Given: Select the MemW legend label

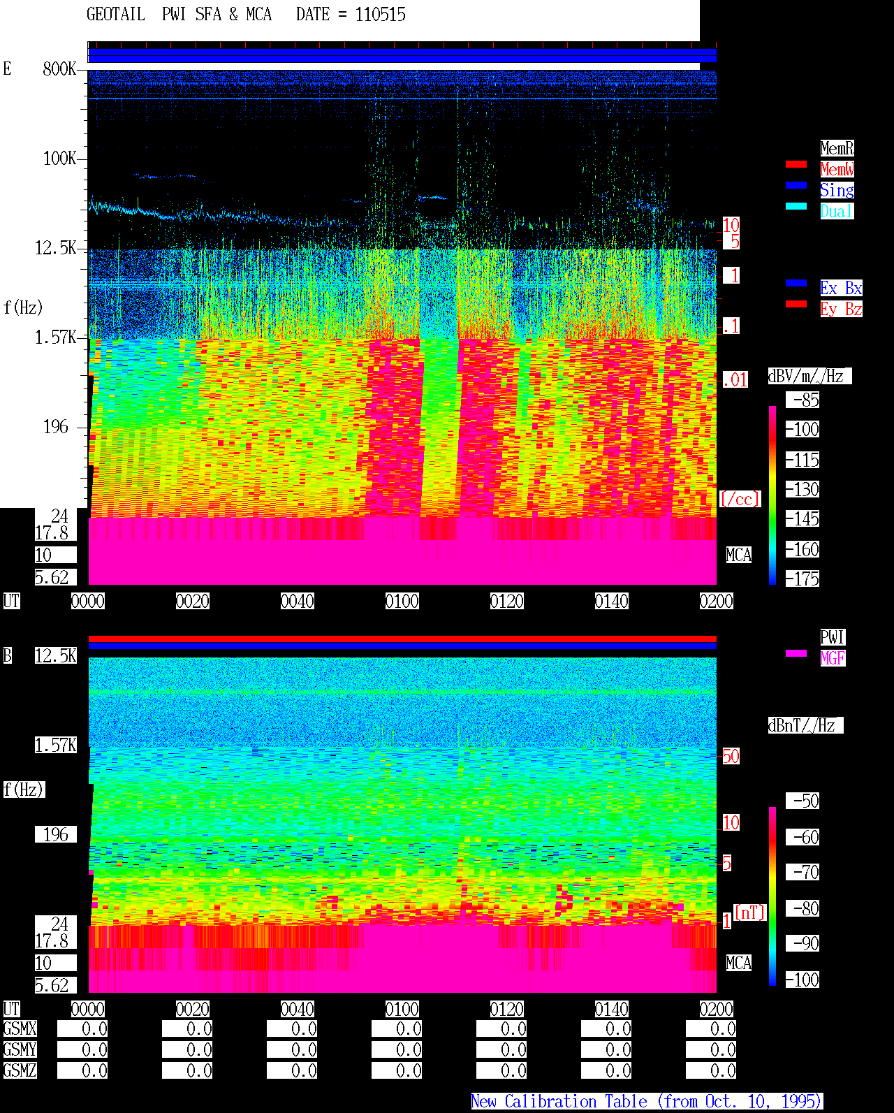Looking at the screenshot, I should [x=837, y=169].
